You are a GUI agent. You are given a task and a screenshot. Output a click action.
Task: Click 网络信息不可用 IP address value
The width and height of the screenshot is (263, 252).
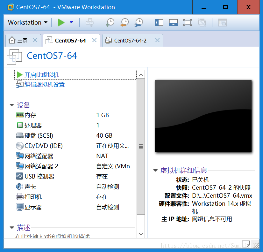point(212,219)
